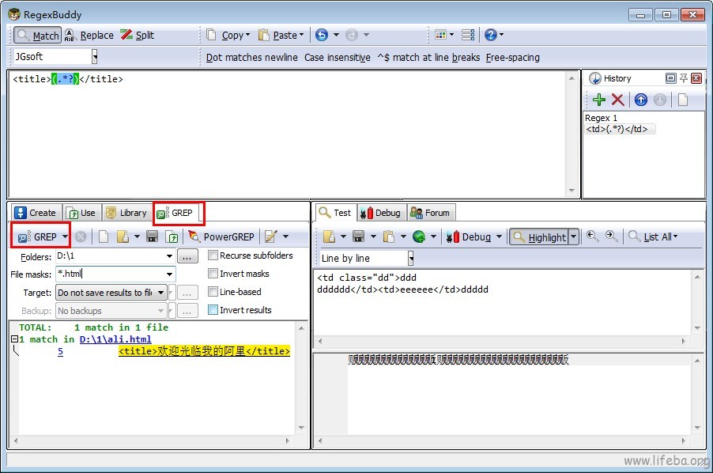Expand the Highlight dropdown arrow
Screen dimensions: 713x473
tap(573, 236)
